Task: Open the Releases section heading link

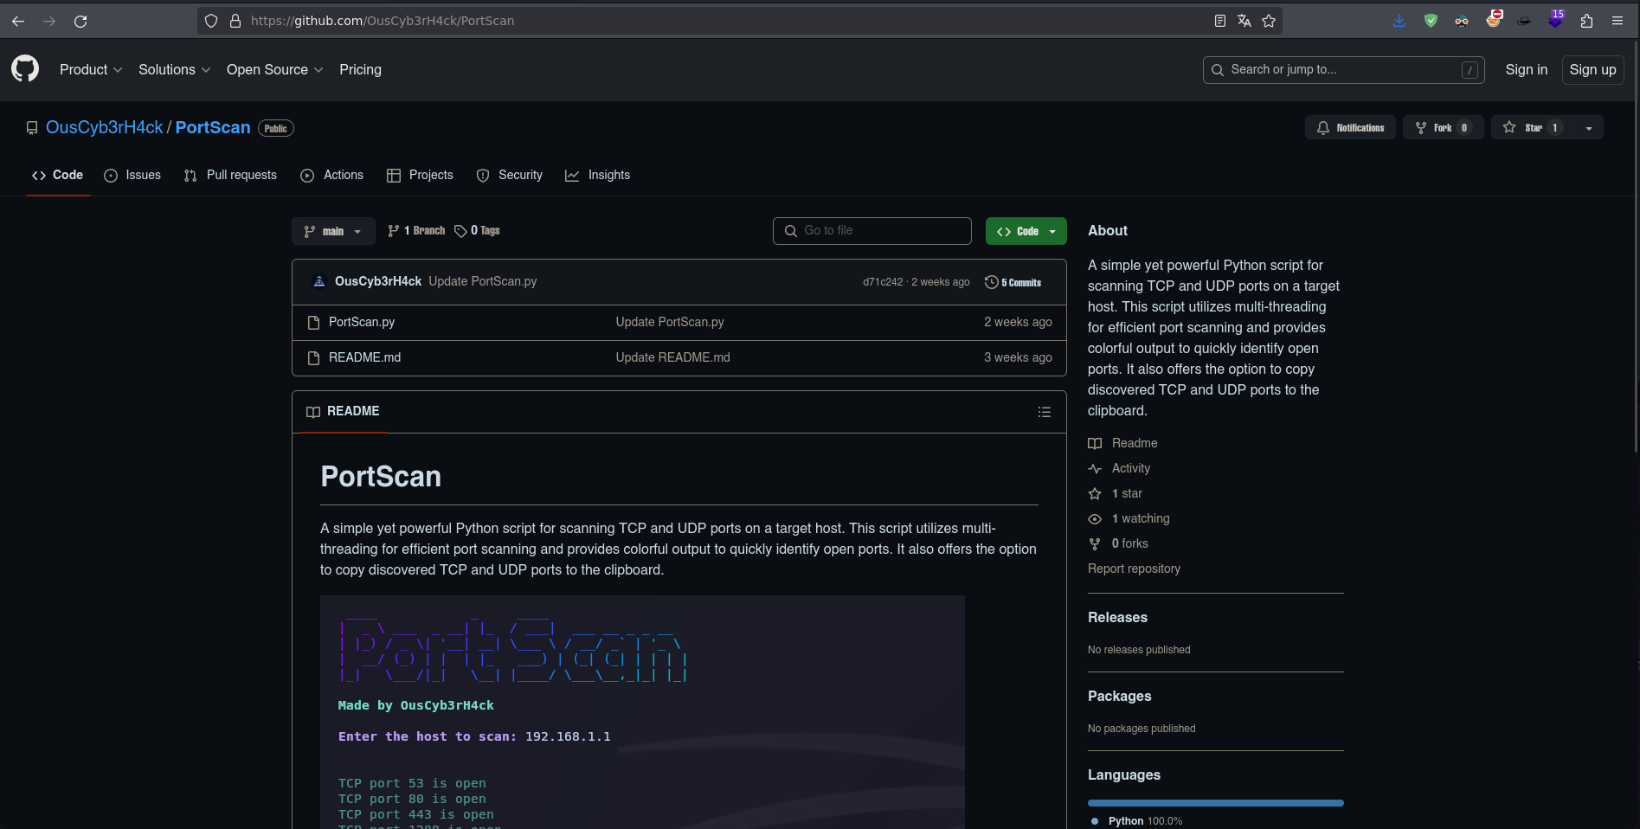Action: point(1117,617)
